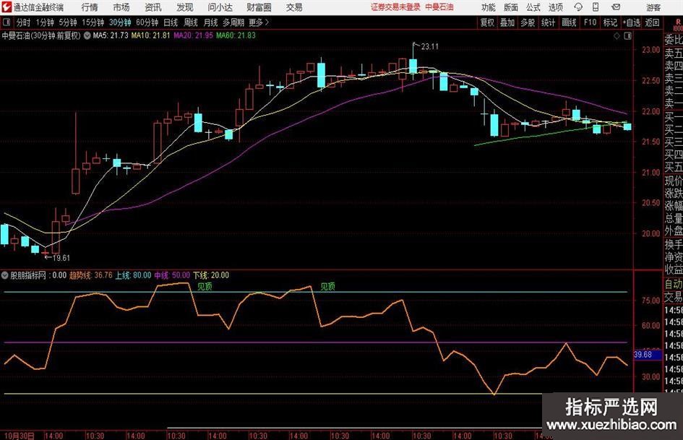
Task: Click the 多股 multi-stock button
Action: tap(528, 22)
